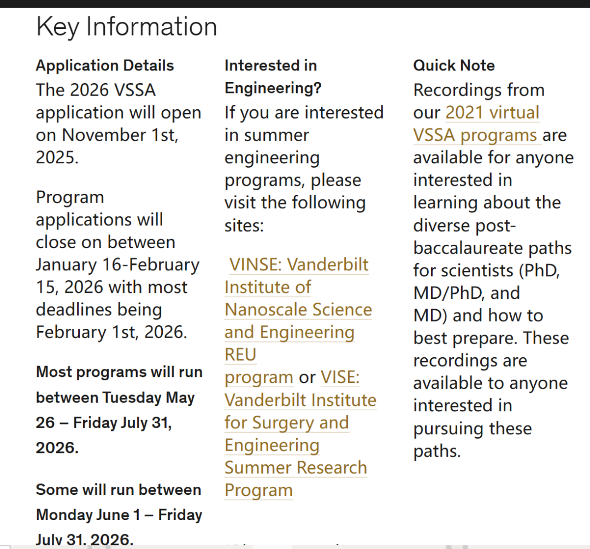Click the 'February 1st, 2026' deadline text
Screen dimensions: 590x549
(x=111, y=332)
